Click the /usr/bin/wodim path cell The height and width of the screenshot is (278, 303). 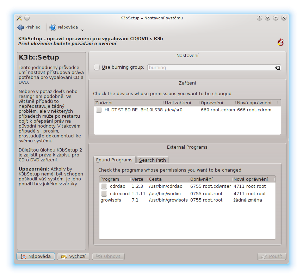(x=165, y=193)
